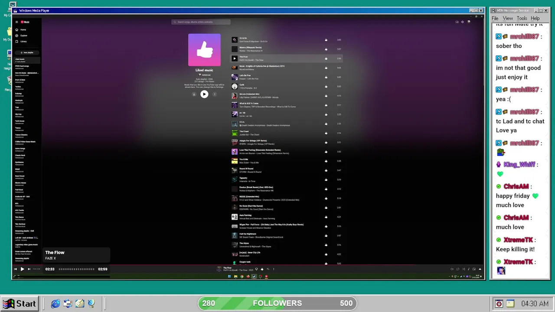Toggle shuffle in the player bar
Image resolution: width=555 pixels, height=312 pixels.
coord(464,269)
